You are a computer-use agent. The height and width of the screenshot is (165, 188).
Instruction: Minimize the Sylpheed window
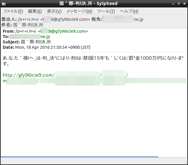click(173, 4)
